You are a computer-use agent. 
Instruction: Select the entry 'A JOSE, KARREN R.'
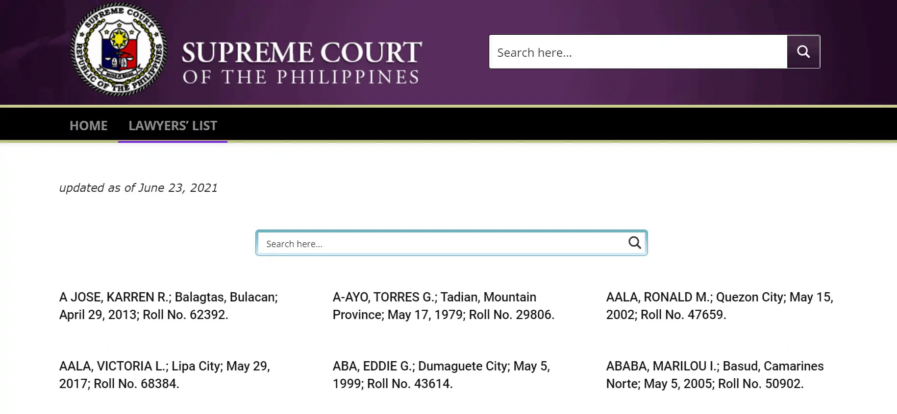pyautogui.click(x=169, y=306)
